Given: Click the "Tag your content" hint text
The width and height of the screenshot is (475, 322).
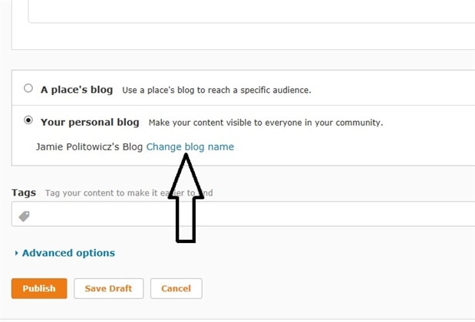Looking at the screenshot, I should point(100,193).
